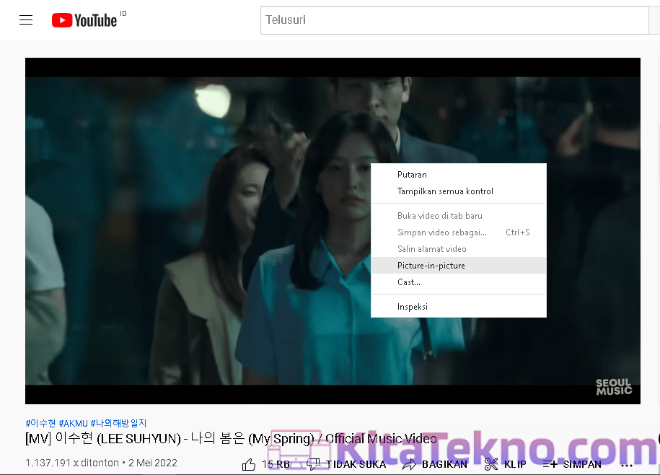This screenshot has width=660, height=475.
Task: Click the TIDAK SUKA dislike button
Action: (346, 464)
